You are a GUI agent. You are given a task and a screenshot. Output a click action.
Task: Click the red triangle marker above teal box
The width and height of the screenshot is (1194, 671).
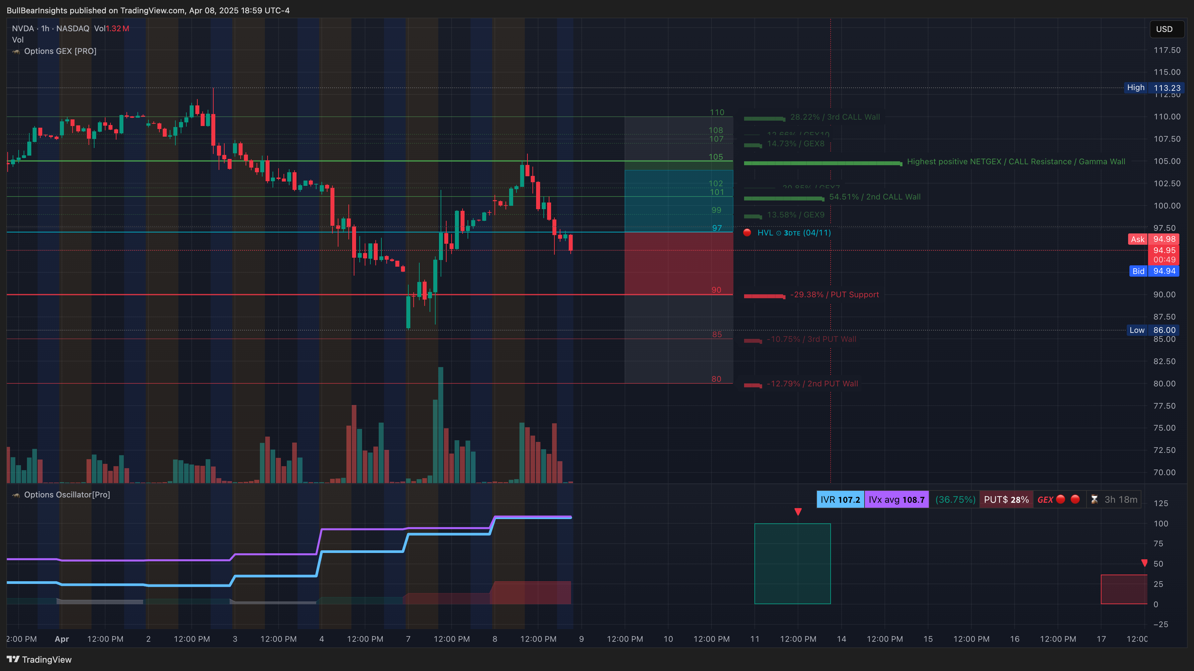point(798,512)
